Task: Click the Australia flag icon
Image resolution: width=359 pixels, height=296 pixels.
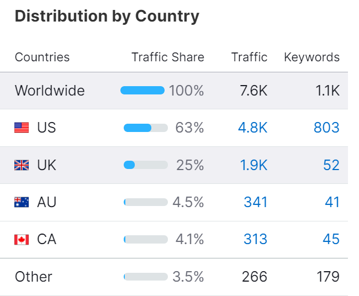Action: point(22,202)
